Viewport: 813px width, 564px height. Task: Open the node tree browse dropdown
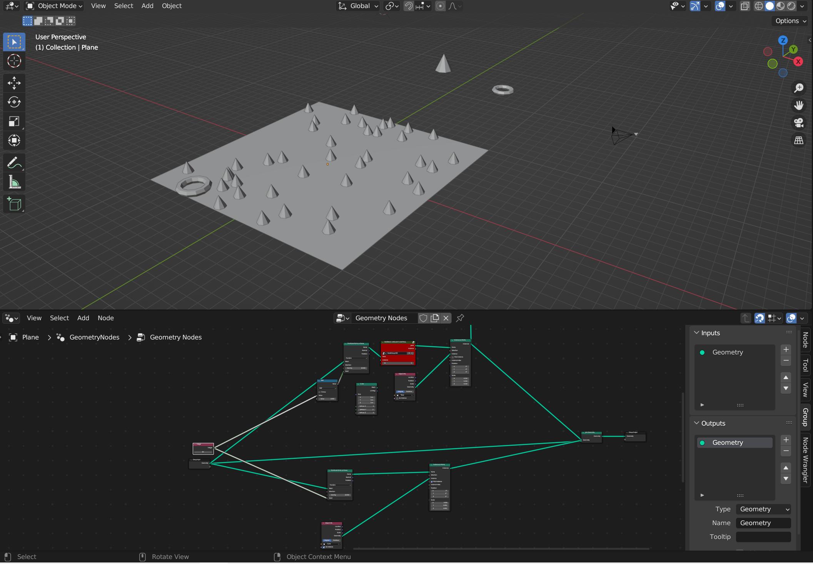coord(342,318)
